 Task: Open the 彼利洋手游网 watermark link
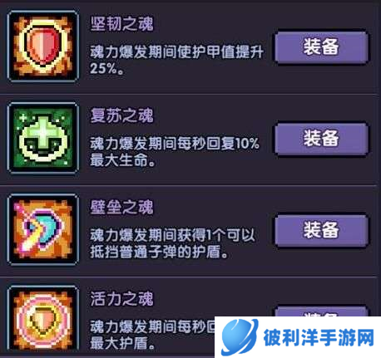298,337
